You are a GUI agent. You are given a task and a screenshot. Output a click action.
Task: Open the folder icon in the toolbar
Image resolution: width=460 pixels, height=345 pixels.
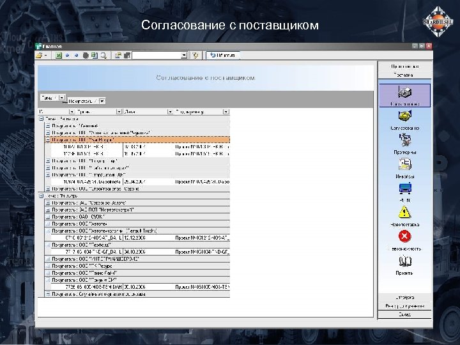(39, 55)
